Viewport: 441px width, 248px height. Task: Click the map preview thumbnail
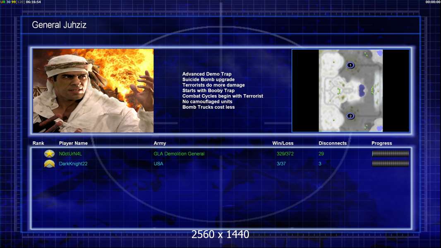pyautogui.click(x=350, y=91)
